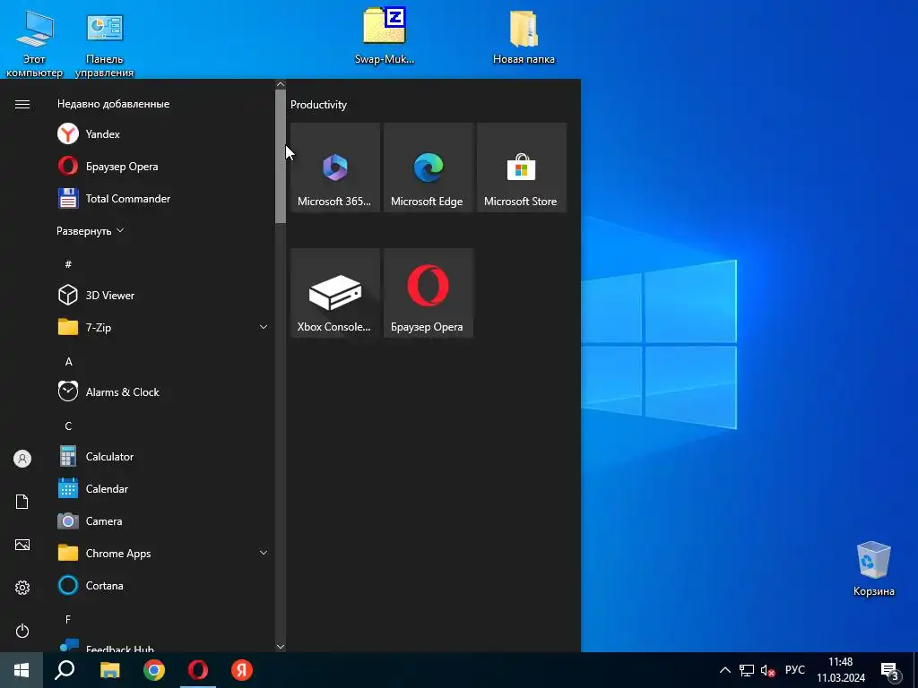Click the user account icon in Start sidebar

22,459
